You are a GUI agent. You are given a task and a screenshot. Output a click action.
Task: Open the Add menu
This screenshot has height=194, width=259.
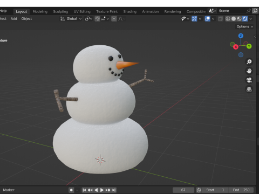coord(13,19)
